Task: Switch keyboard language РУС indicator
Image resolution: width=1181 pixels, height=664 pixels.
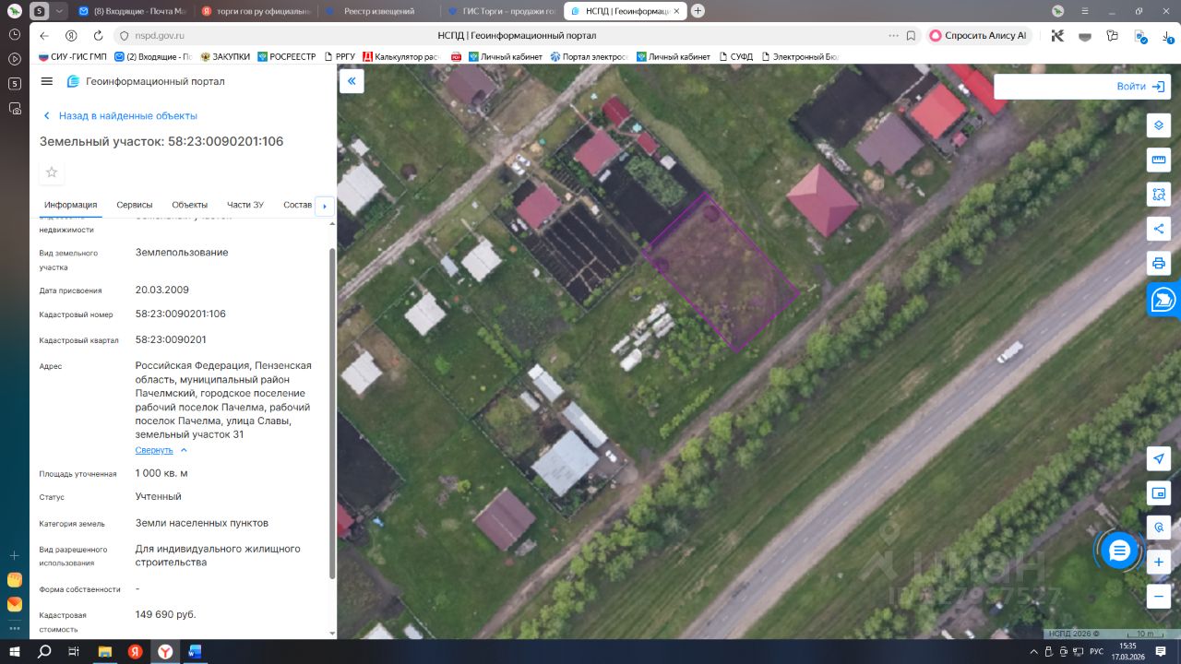Action: pos(1096,651)
